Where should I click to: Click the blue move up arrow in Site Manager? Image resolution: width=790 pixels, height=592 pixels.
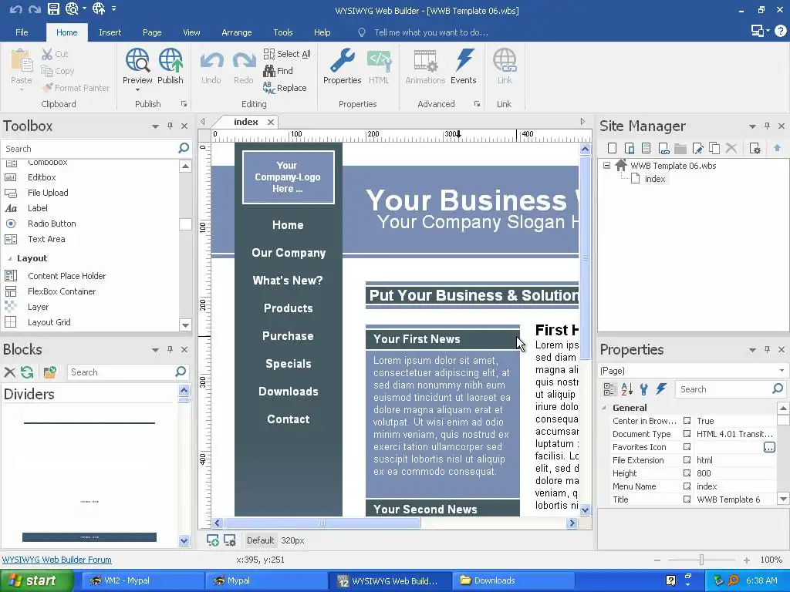(777, 148)
